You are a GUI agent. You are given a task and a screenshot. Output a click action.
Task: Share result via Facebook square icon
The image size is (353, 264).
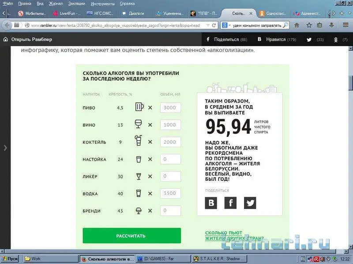[230, 203]
